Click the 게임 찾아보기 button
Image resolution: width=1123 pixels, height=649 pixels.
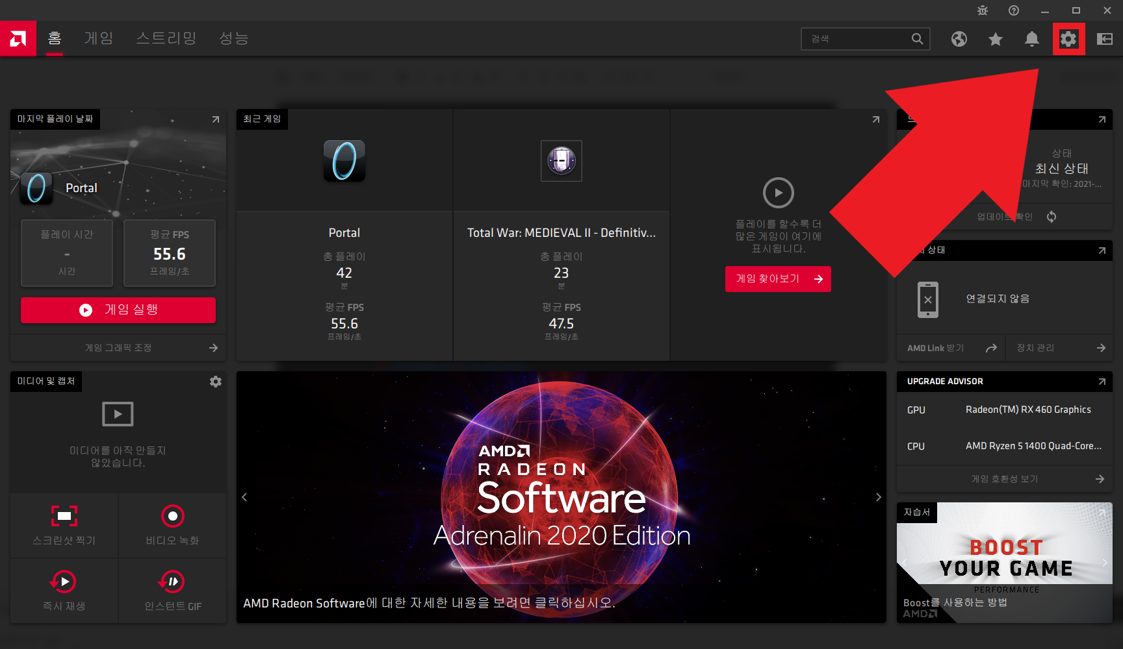pos(779,279)
